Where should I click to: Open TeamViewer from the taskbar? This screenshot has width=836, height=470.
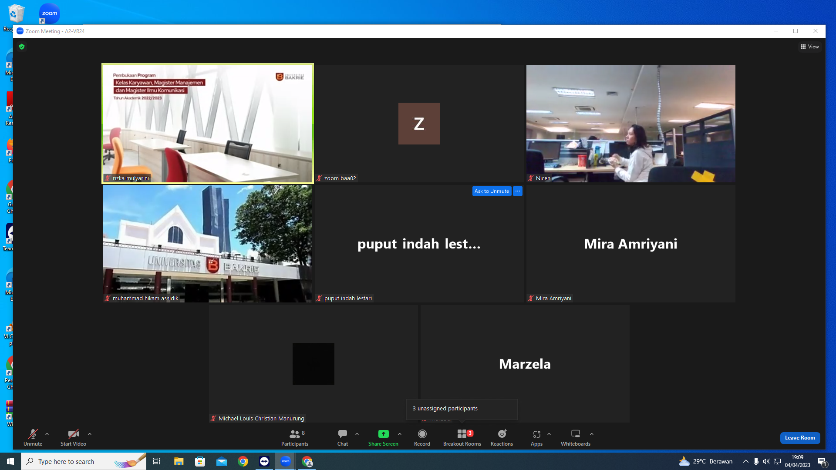(x=264, y=461)
